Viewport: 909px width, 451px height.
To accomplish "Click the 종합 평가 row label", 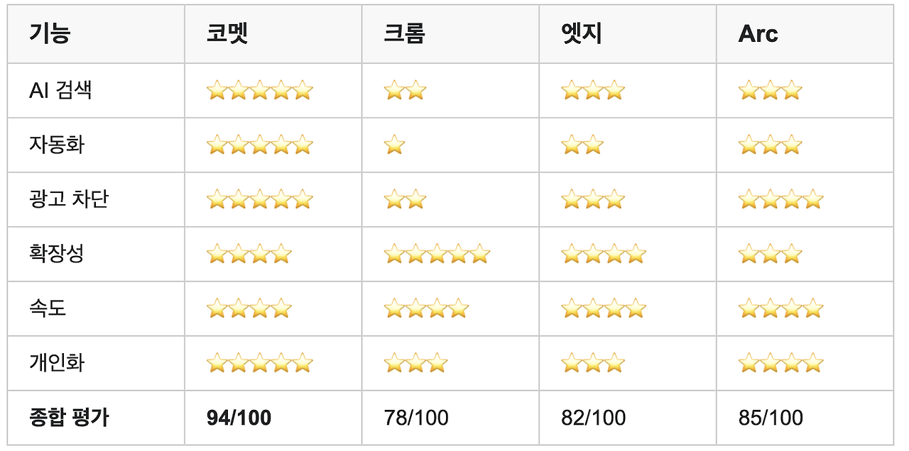I will (69, 418).
